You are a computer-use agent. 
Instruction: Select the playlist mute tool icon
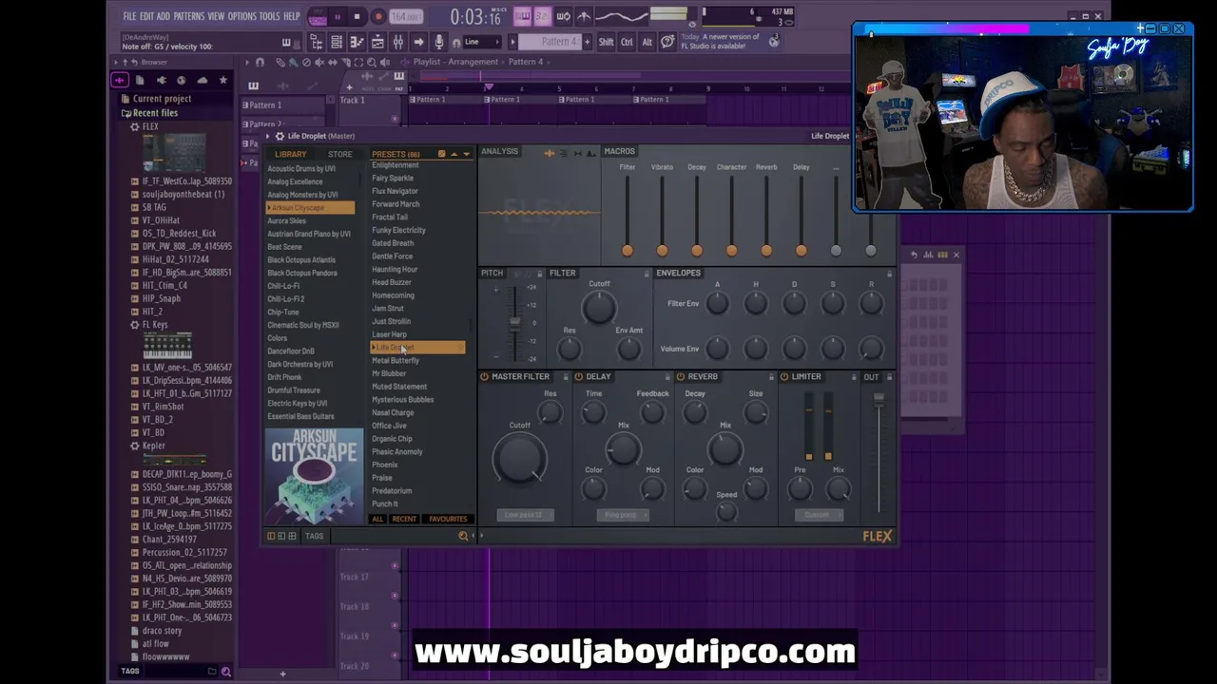click(x=319, y=62)
